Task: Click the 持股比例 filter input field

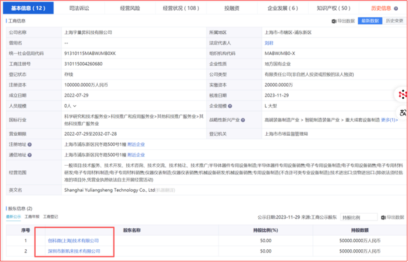Action: [359, 217]
